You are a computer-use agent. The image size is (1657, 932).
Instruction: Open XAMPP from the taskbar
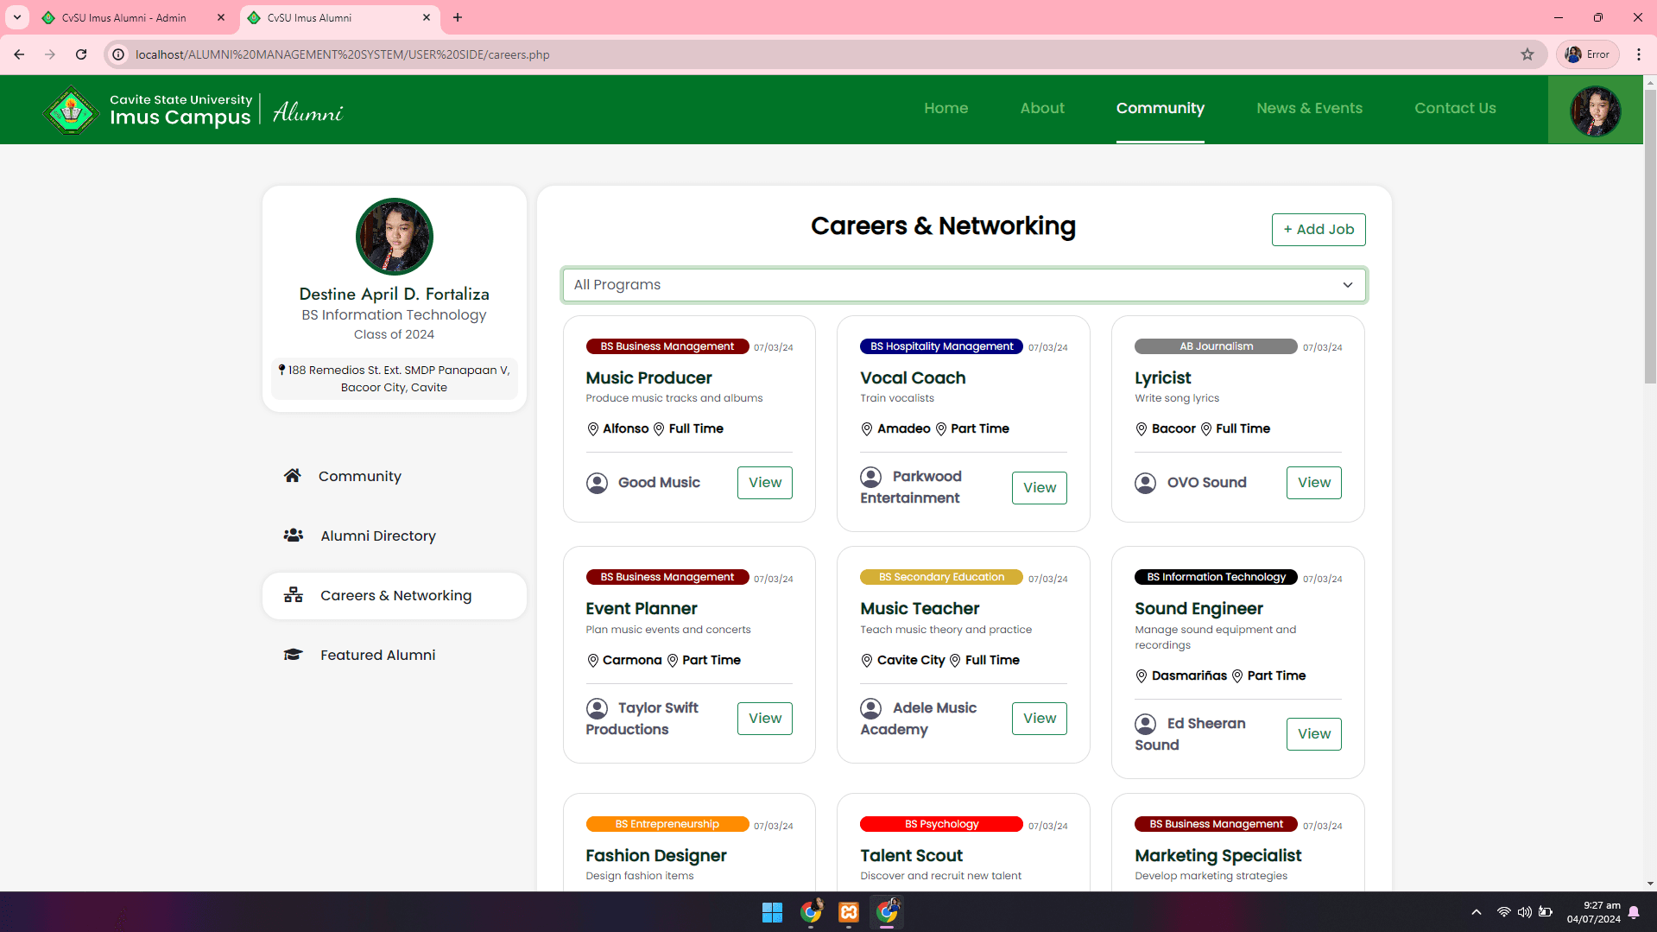849,912
